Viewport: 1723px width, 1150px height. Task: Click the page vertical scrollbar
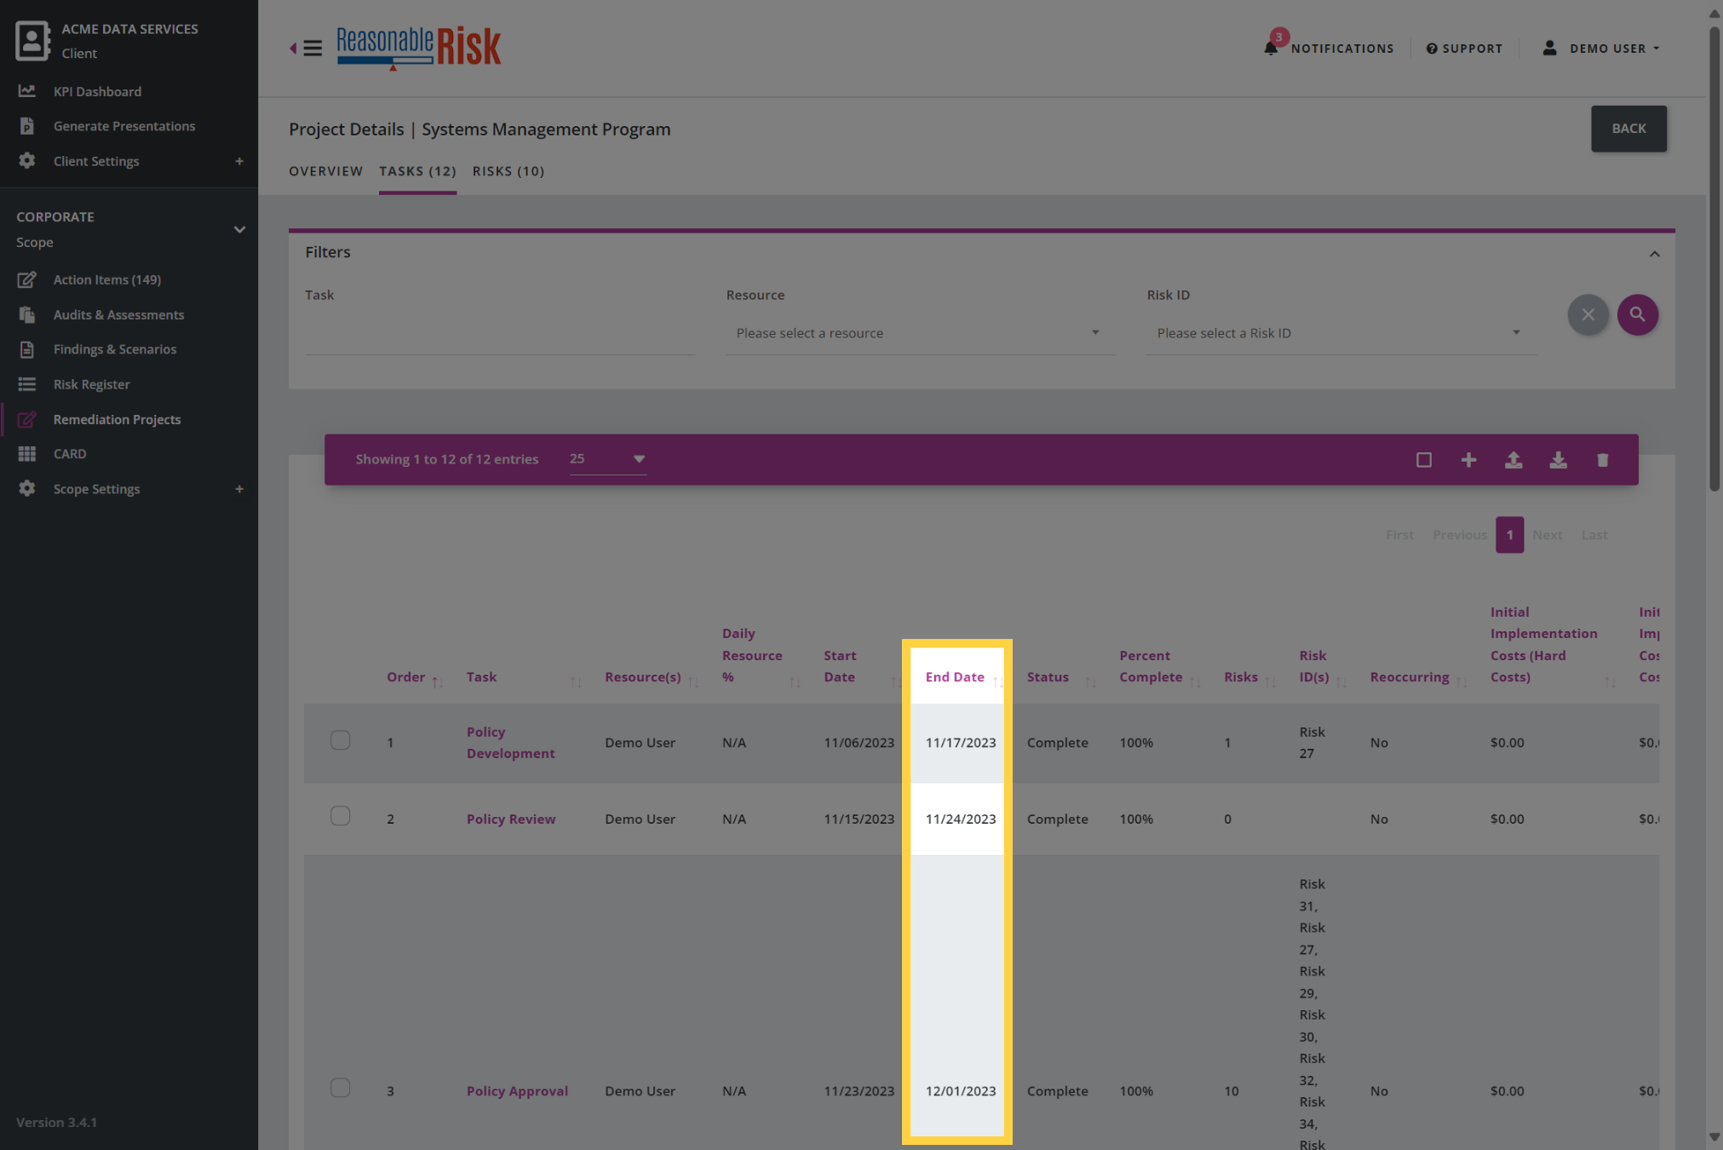pyautogui.click(x=1714, y=258)
